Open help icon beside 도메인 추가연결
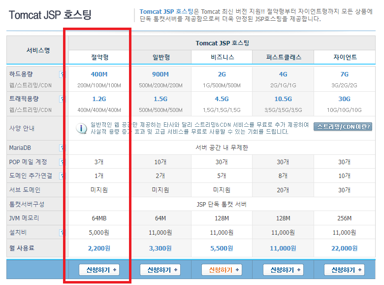Image resolution: width=384 pixels, height=285 pixels. pos(62,176)
